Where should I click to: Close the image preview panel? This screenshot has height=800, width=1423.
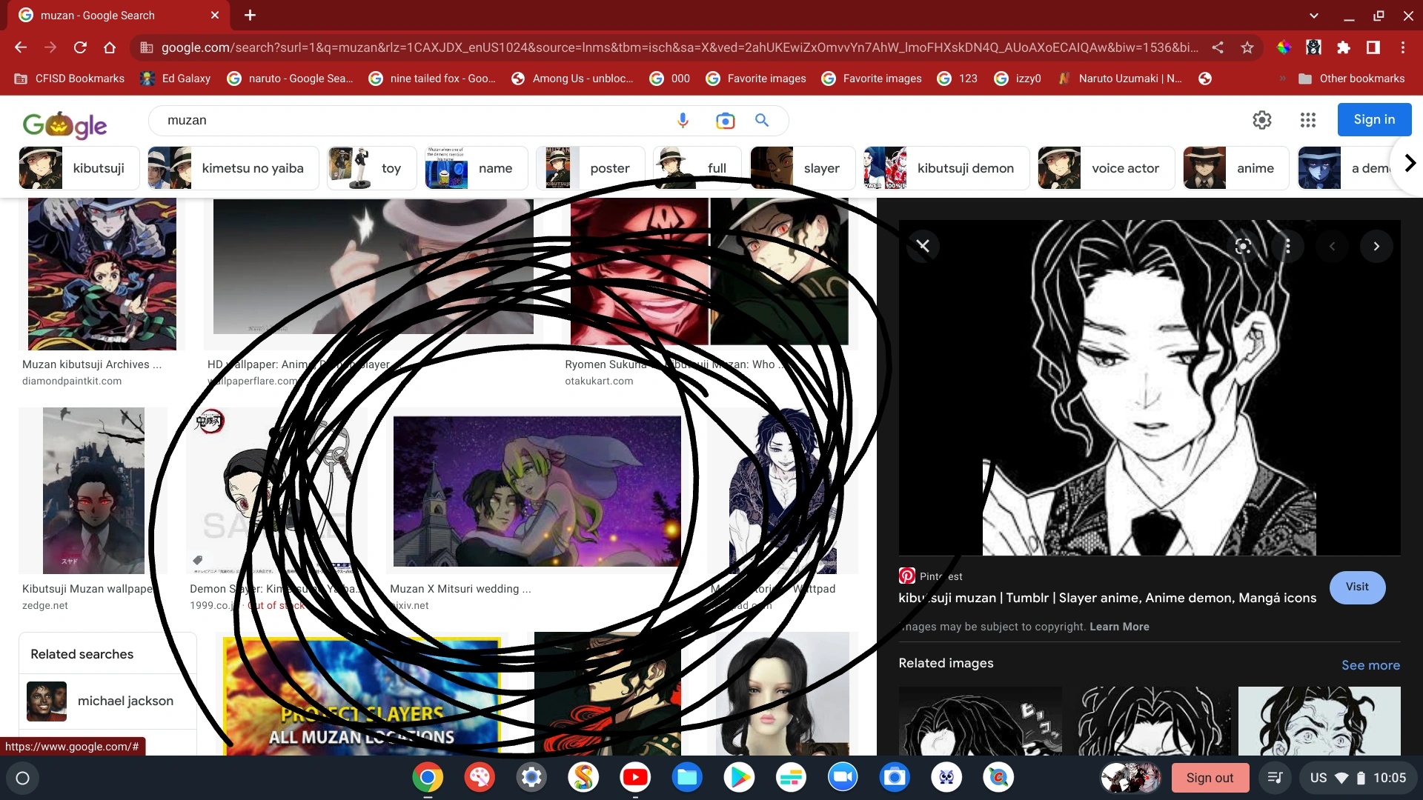point(923,246)
